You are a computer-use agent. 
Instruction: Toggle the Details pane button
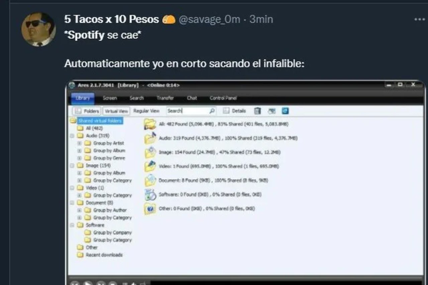coord(234,111)
